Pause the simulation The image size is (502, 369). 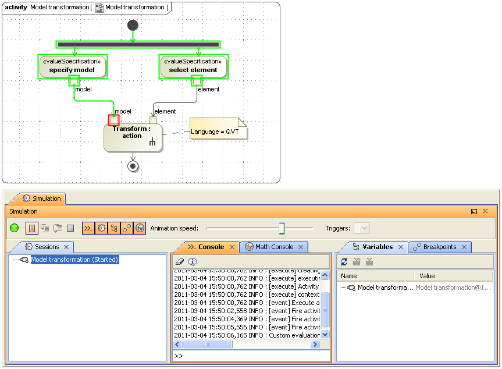point(32,228)
